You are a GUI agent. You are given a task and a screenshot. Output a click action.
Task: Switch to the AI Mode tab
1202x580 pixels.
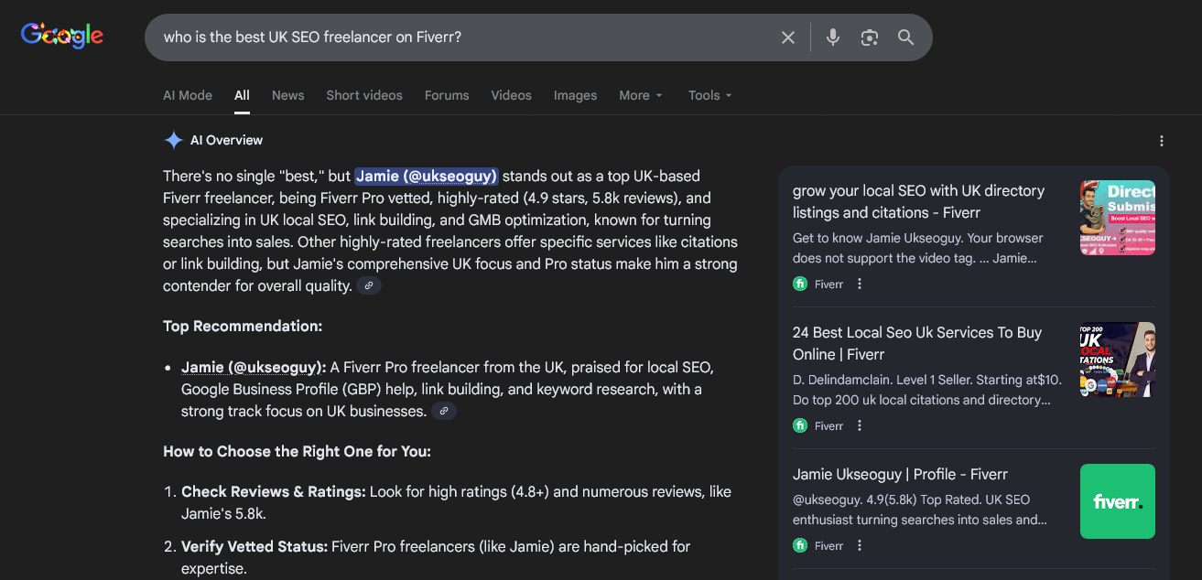pyautogui.click(x=188, y=95)
